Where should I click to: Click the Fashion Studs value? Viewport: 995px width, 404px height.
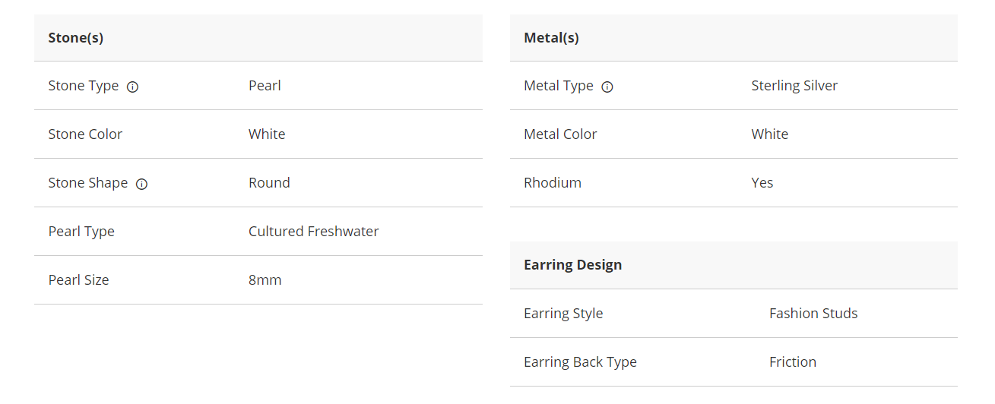(x=813, y=314)
